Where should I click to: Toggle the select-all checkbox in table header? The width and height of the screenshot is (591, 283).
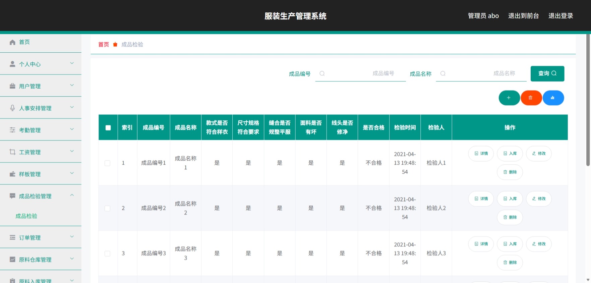tap(108, 128)
